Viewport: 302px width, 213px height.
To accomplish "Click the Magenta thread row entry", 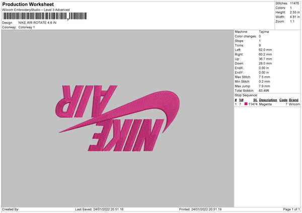I will [267, 104].
